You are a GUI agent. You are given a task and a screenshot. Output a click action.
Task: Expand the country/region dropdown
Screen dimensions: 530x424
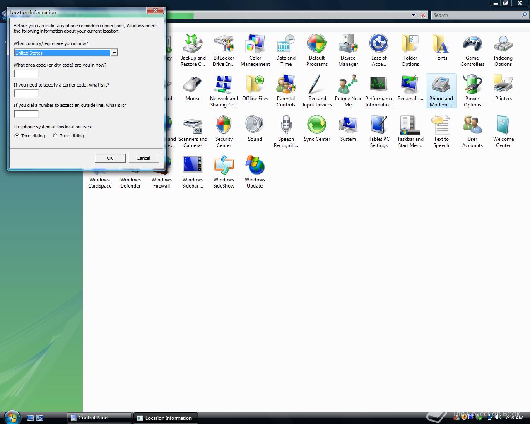tap(113, 53)
